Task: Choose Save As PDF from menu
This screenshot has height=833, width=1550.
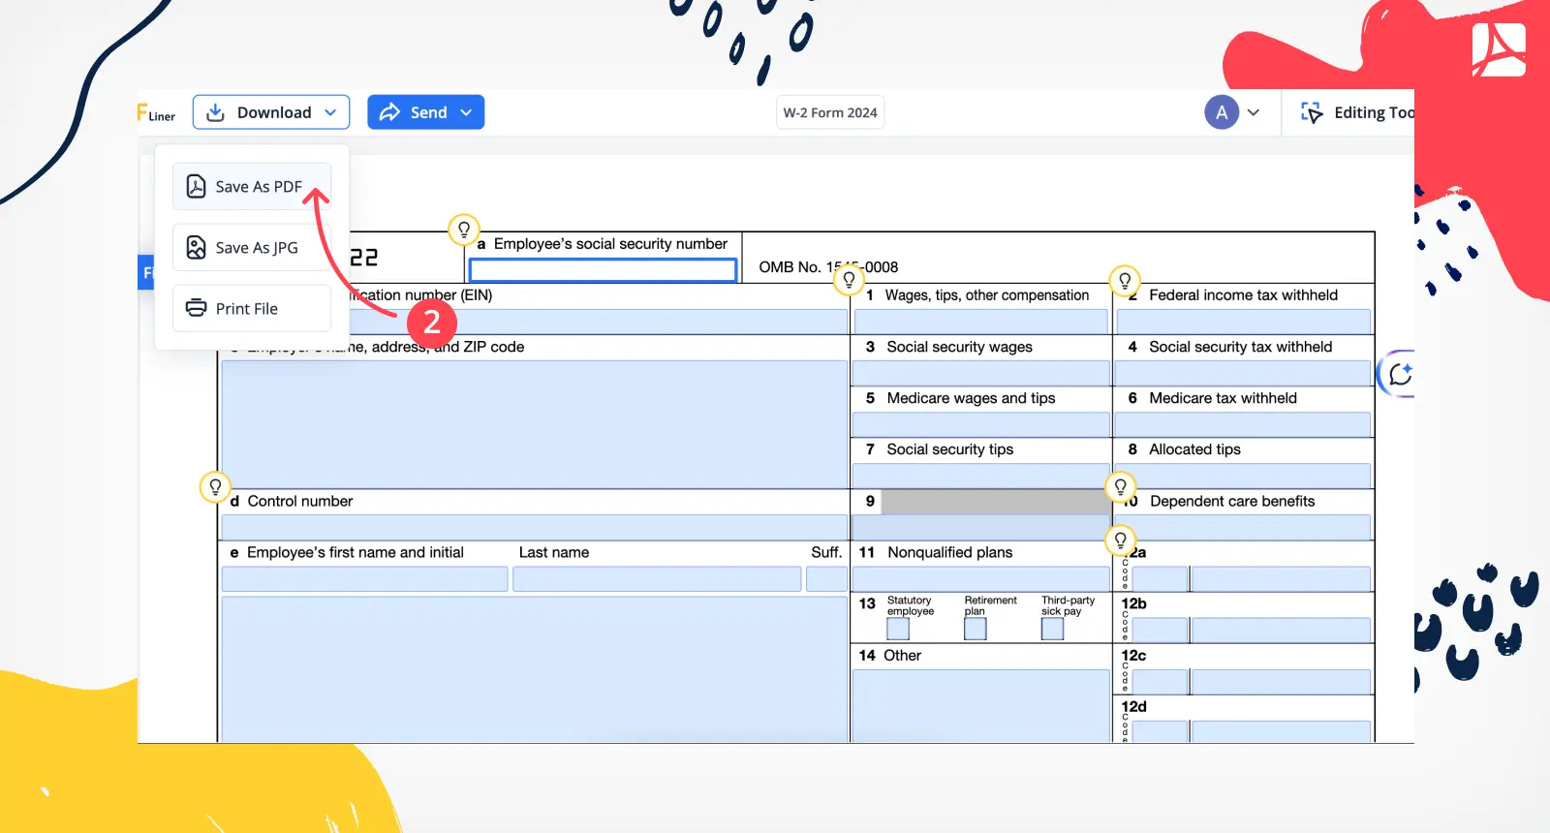Action: click(x=252, y=186)
